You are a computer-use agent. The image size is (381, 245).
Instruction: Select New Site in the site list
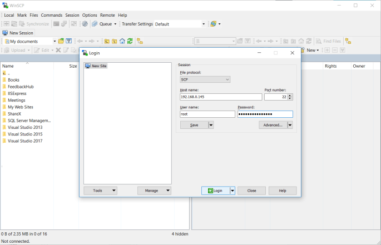[96, 66]
